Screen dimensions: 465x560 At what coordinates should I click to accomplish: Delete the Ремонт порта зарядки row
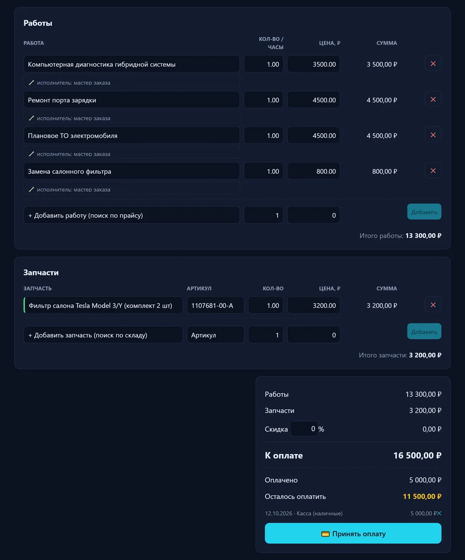[433, 99]
